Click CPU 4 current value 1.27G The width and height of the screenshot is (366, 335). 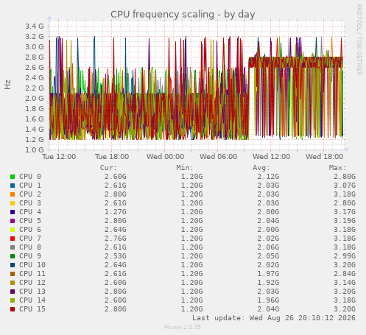pos(116,212)
